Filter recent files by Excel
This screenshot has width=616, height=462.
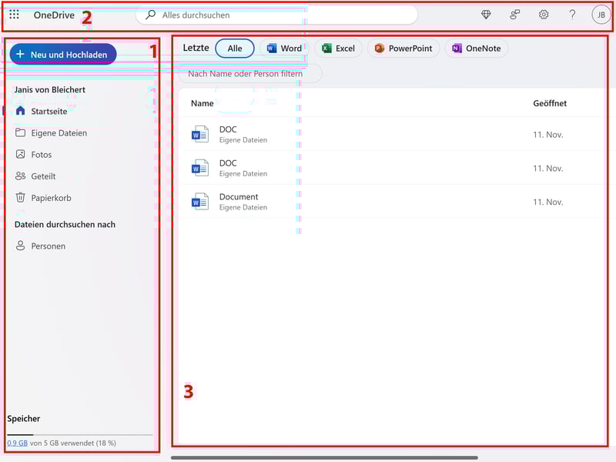pos(338,49)
